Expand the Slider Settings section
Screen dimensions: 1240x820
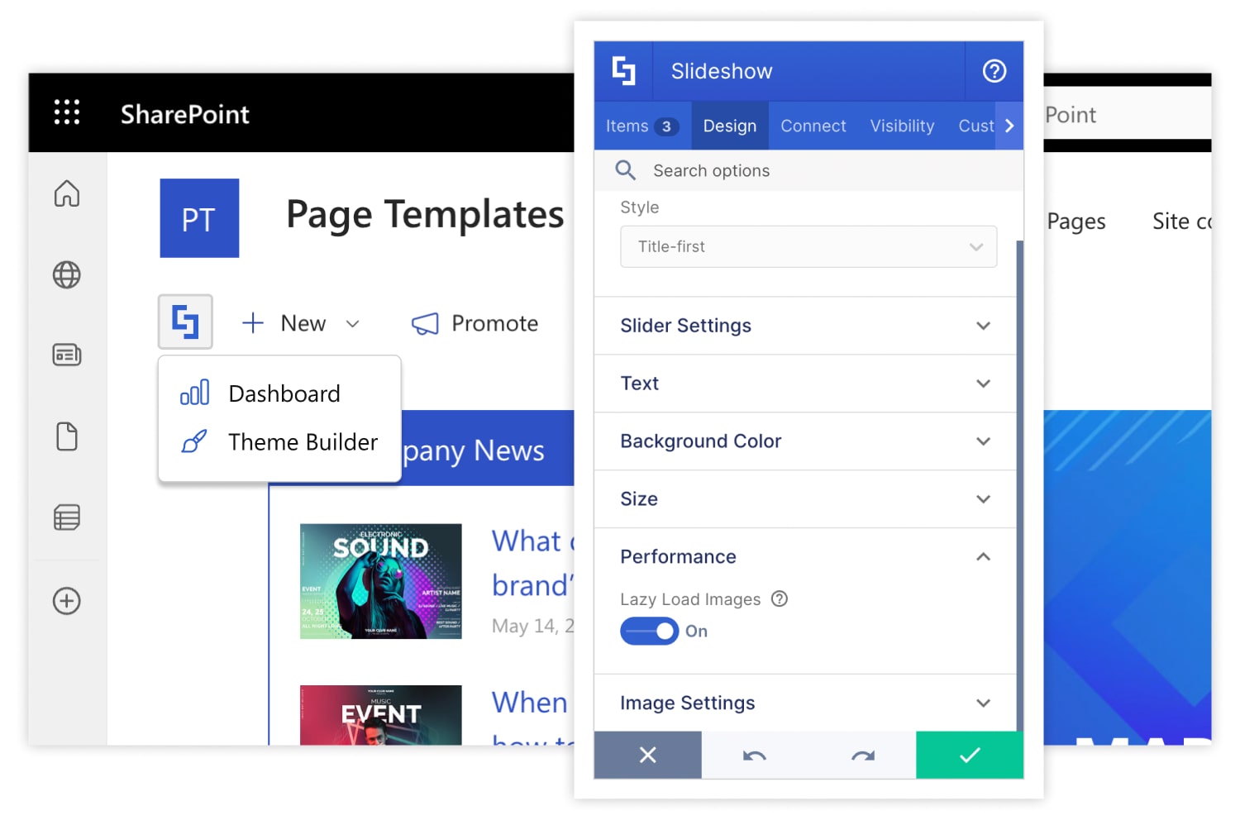click(x=805, y=326)
